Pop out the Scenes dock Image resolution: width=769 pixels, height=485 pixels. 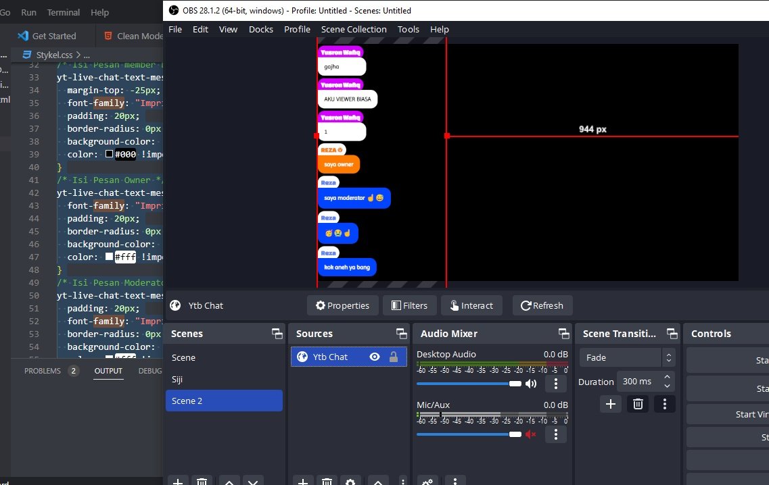click(277, 334)
